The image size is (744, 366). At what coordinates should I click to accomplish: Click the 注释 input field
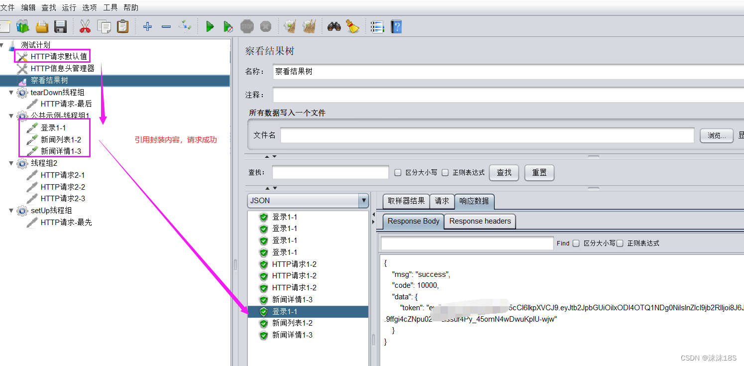pos(508,95)
